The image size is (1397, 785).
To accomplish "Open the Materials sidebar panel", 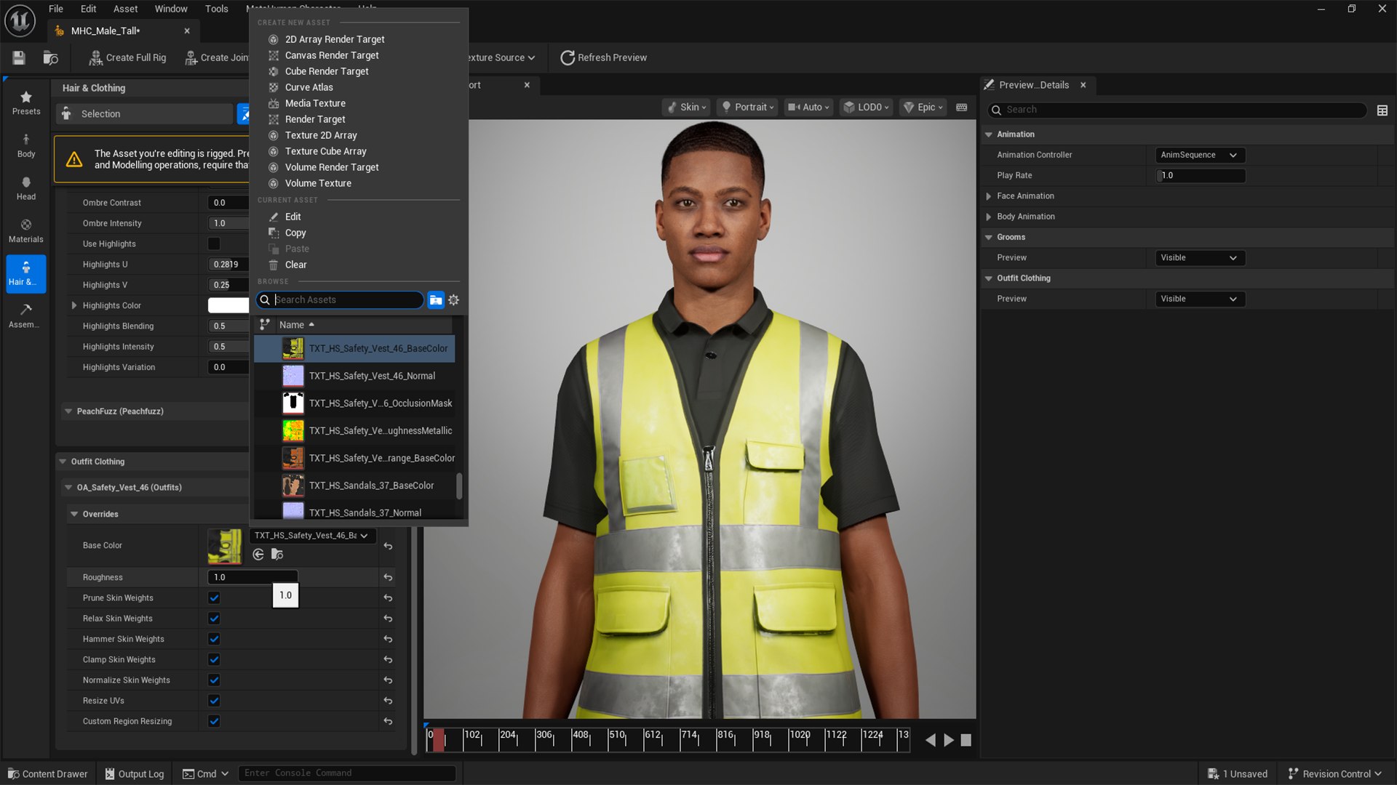I will [26, 231].
